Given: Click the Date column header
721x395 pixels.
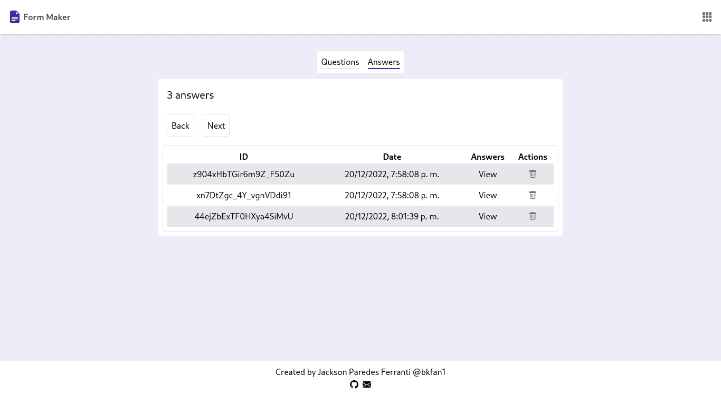Looking at the screenshot, I should [x=392, y=157].
